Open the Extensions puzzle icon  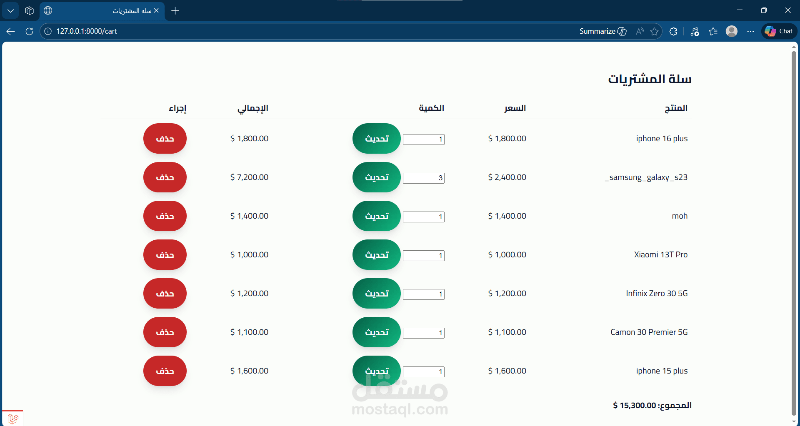click(673, 31)
